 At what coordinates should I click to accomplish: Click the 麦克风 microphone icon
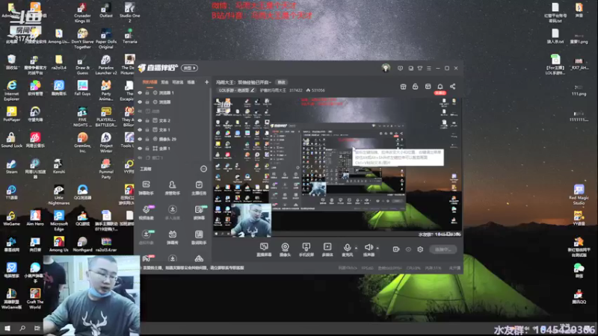347,249
